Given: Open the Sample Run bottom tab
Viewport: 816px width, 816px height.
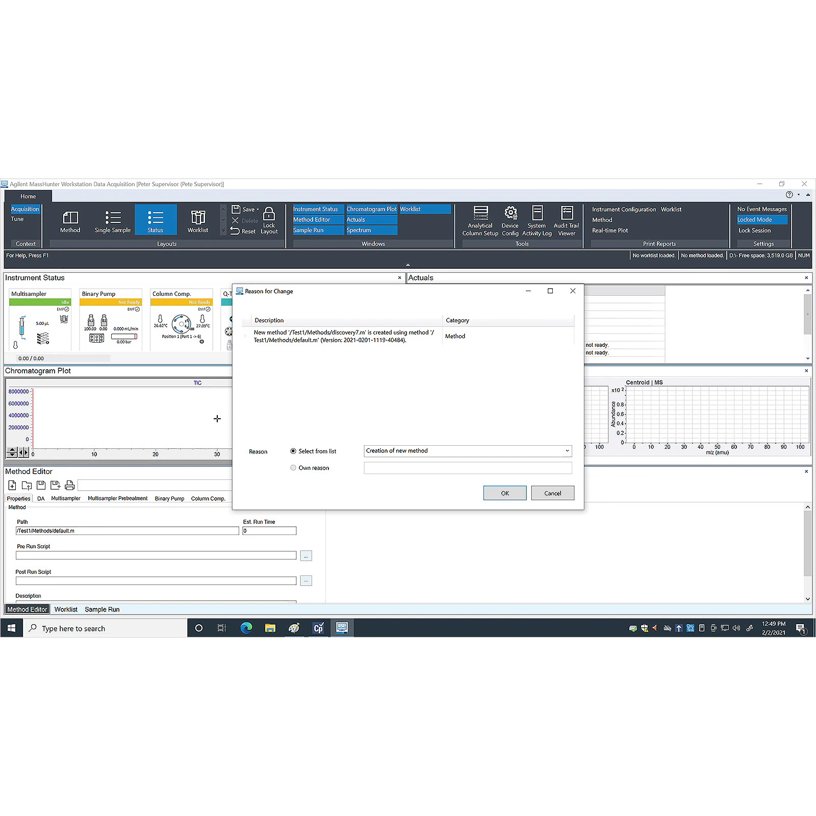Looking at the screenshot, I should click(102, 609).
